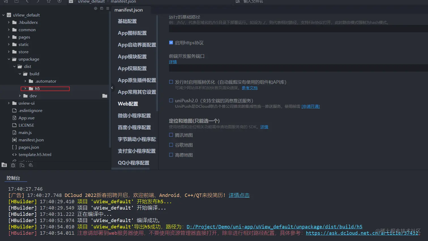This screenshot has height=241, width=428.
Task: Click the star bookmark icon in the toolbar
Action: [48, 2]
